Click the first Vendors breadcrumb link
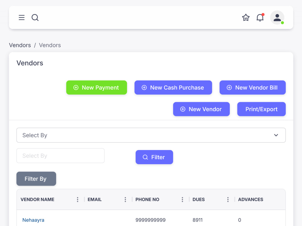 click(x=20, y=45)
